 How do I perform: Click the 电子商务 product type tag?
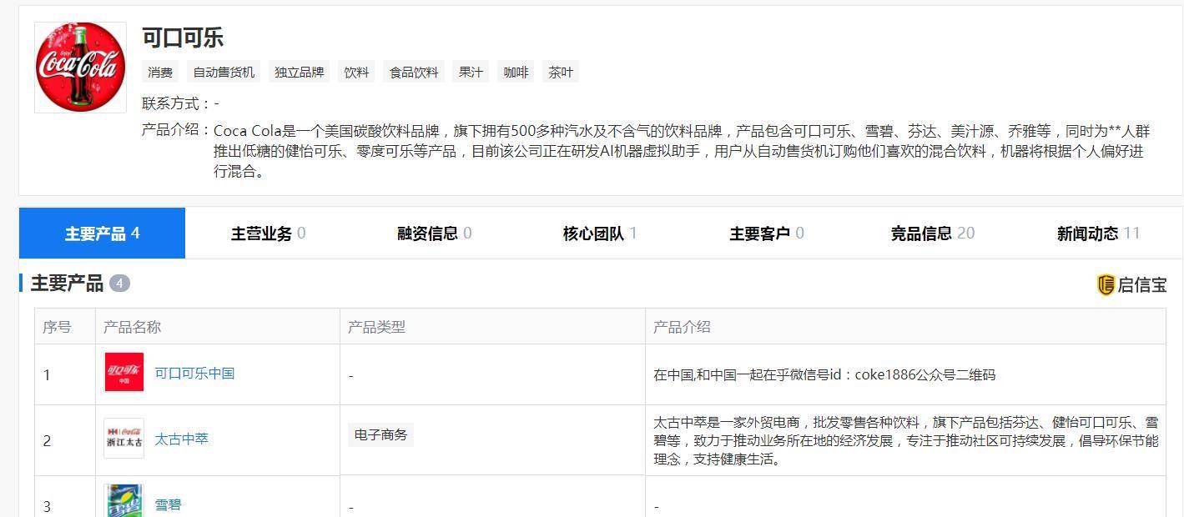click(x=380, y=434)
